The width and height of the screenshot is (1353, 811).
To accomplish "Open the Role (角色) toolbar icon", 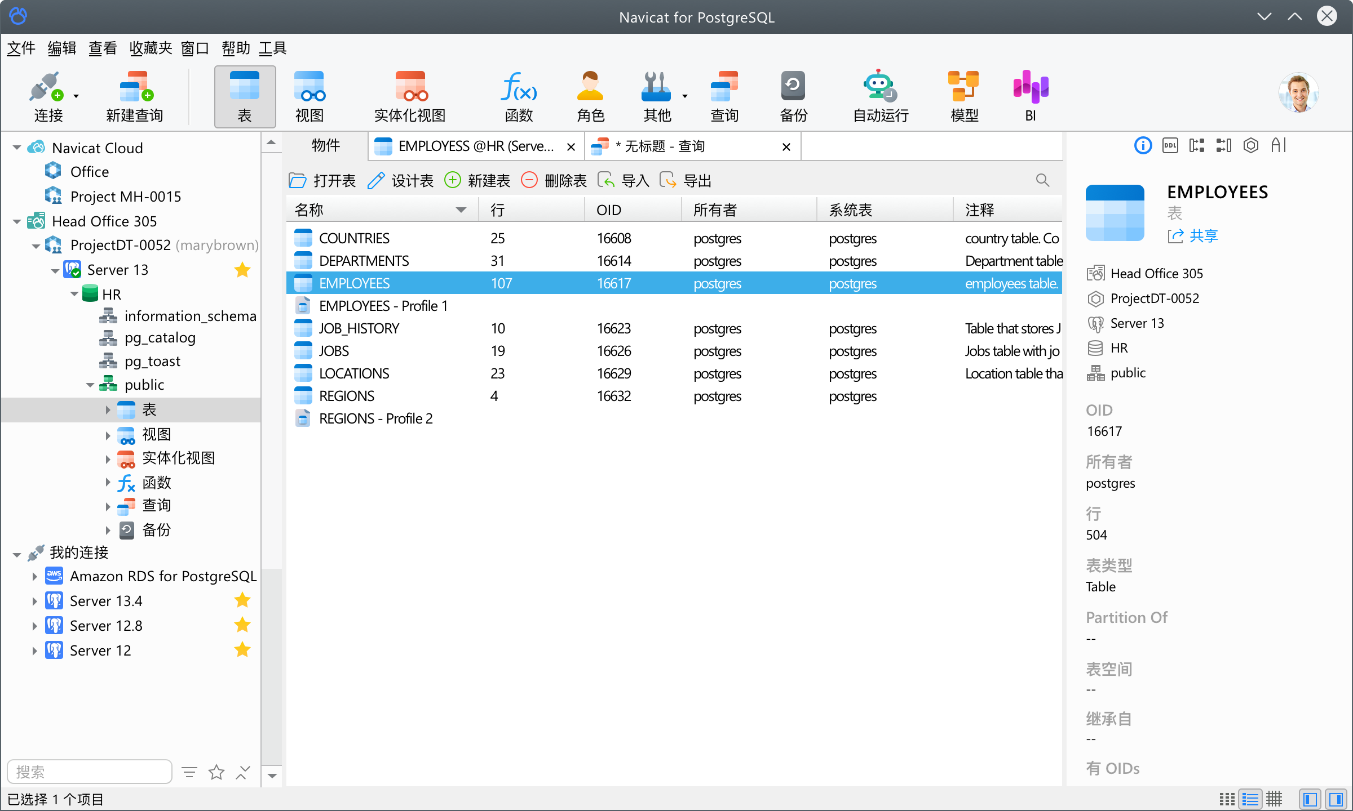I will pos(590,96).
